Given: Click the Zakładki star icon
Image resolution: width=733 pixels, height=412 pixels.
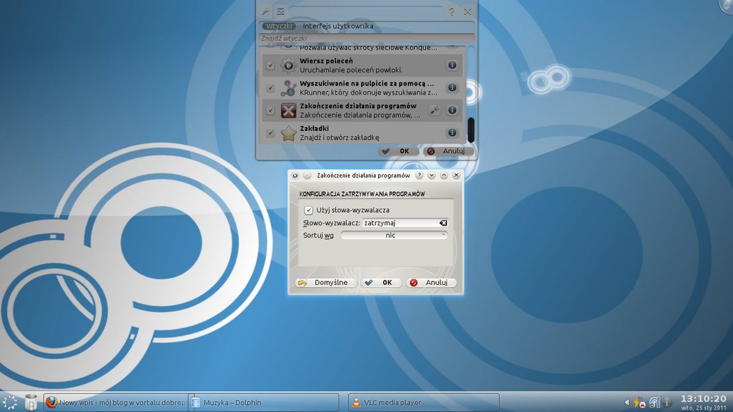Looking at the screenshot, I should (x=288, y=133).
